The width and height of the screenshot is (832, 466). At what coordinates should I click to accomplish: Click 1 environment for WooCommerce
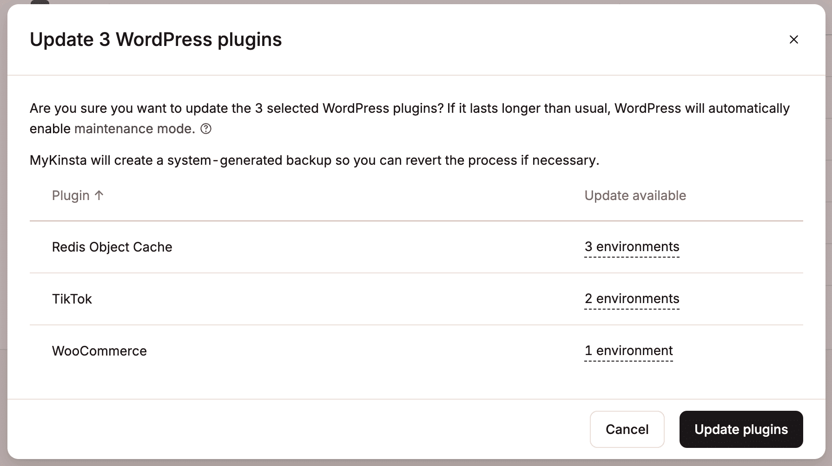point(628,350)
